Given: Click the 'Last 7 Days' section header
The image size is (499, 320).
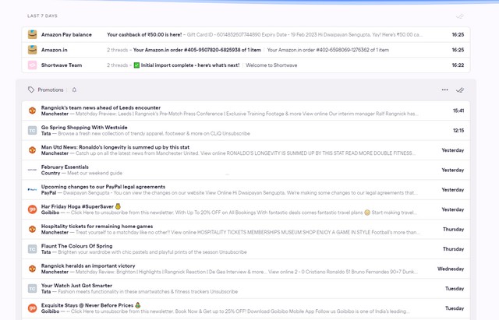Looking at the screenshot, I should click(42, 16).
